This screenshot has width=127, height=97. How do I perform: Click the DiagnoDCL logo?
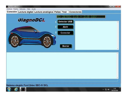coord(31,20)
